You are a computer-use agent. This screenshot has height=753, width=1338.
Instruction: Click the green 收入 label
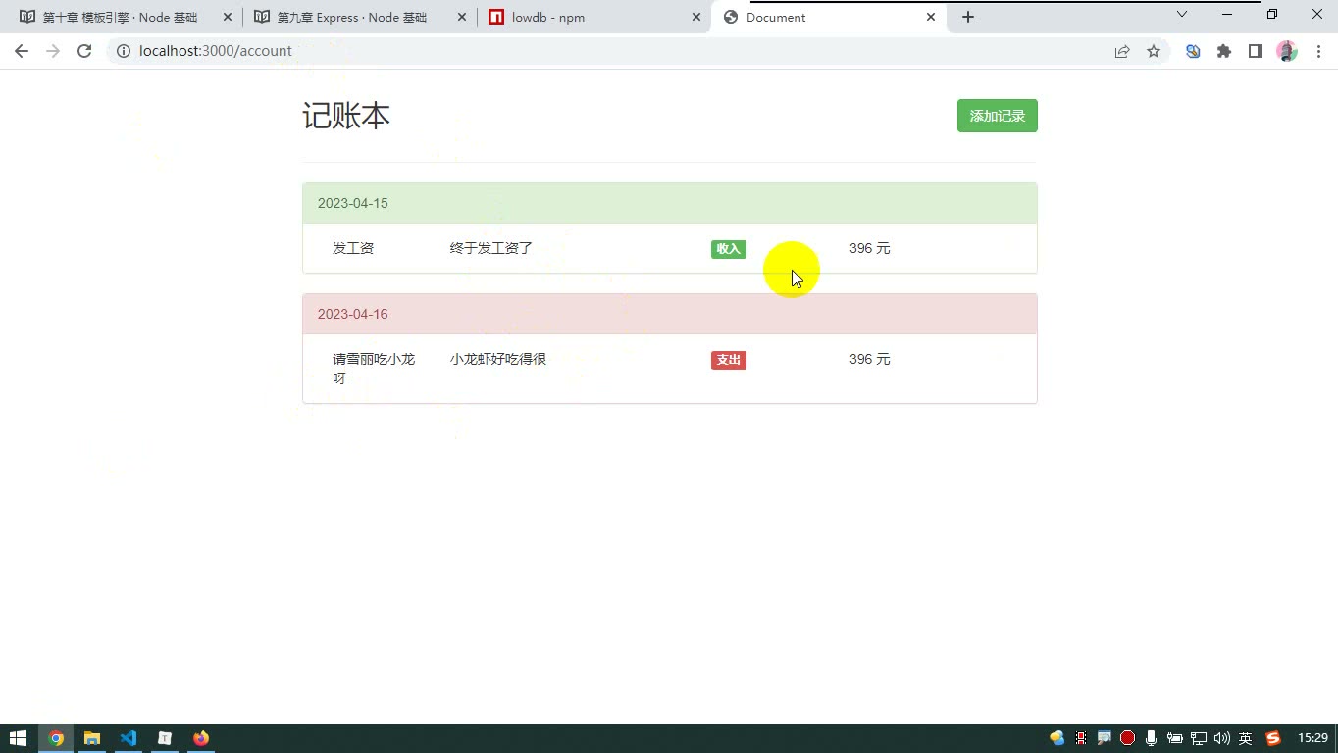tap(728, 249)
